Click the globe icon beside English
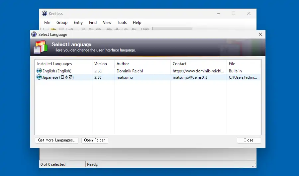Screen dimensions: 299x176 click(x=39, y=71)
